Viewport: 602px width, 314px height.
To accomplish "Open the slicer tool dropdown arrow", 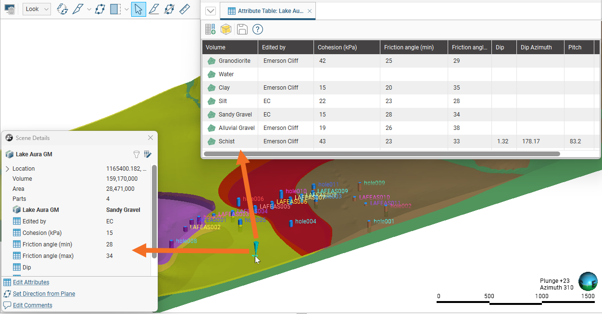I will click(126, 9).
